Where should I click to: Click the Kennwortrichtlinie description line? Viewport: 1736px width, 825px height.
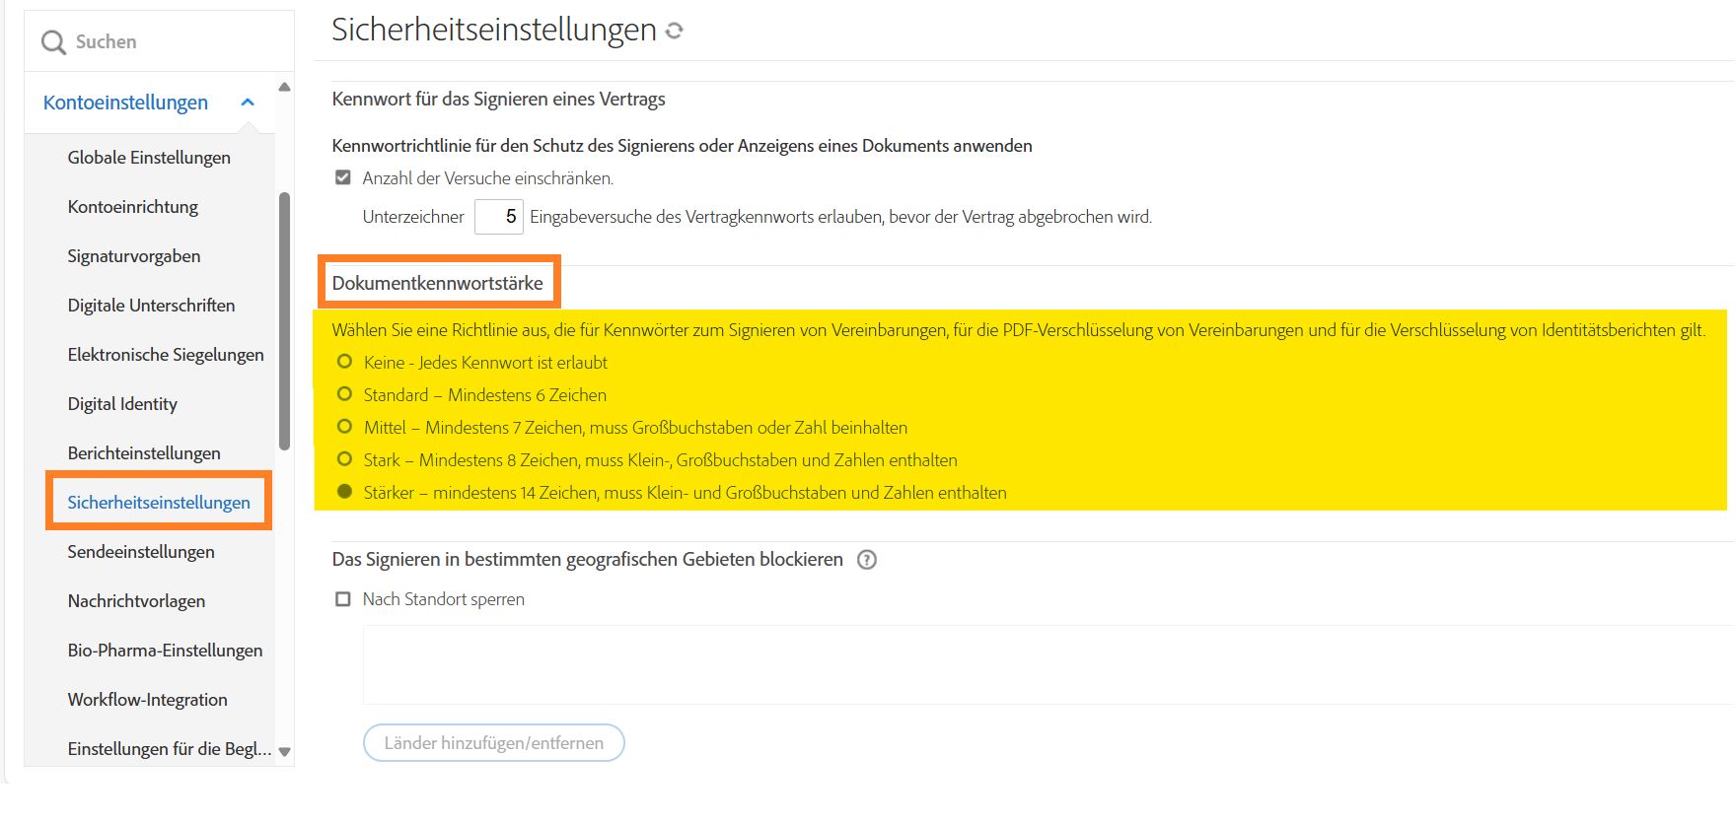coord(683,146)
